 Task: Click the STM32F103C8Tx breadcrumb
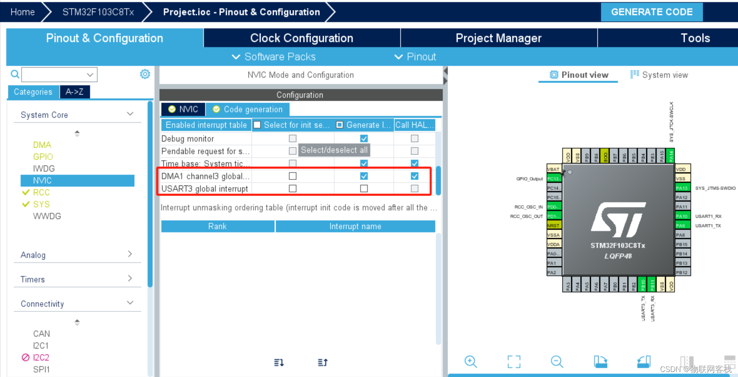[x=98, y=12]
